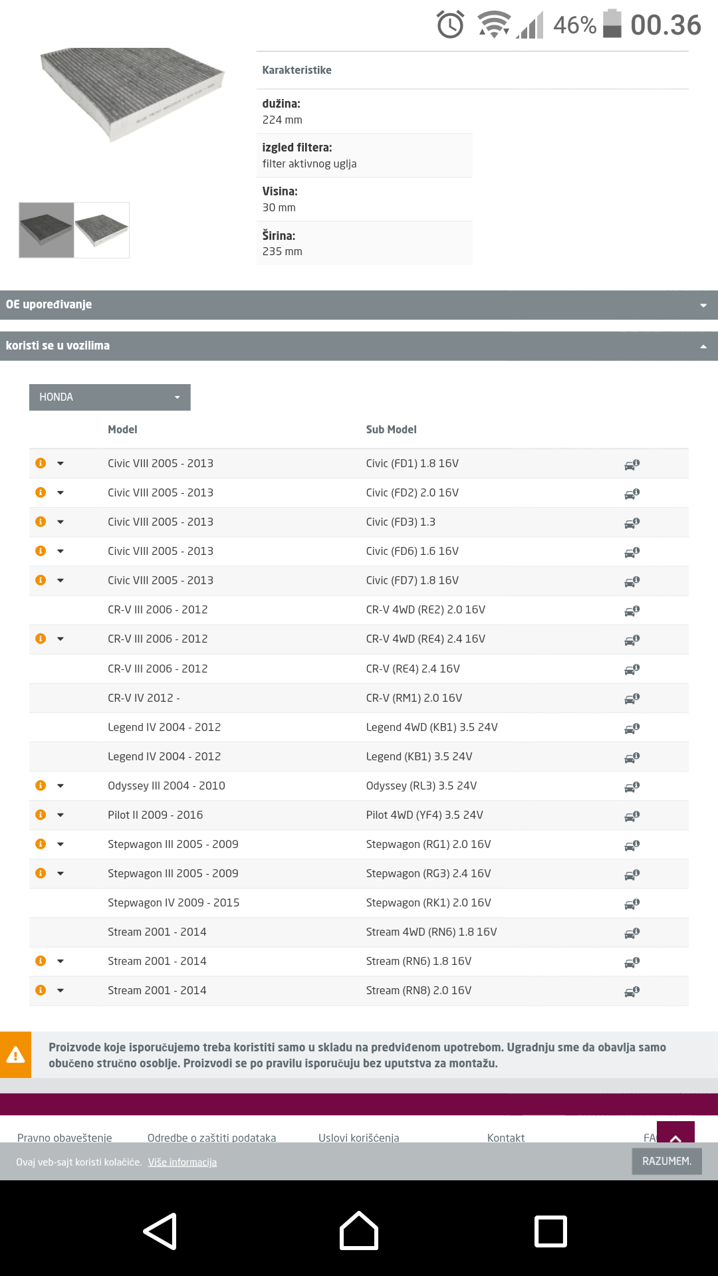Open vehicle details icon for Stream (RN8) 2.0 16V
The height and width of the screenshot is (1276, 718).
coord(632,992)
